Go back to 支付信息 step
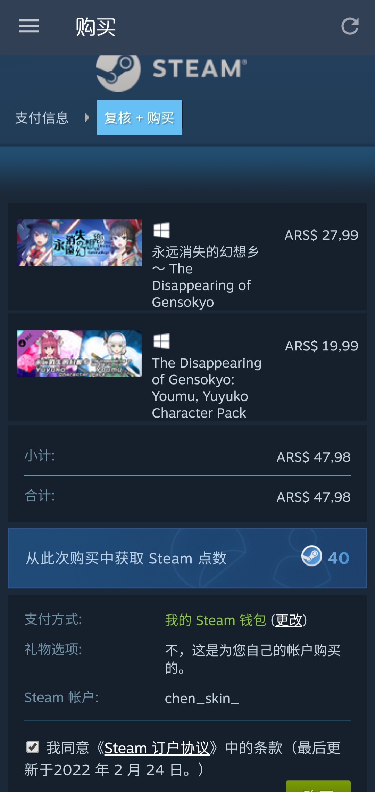Viewport: 375px width, 792px height. [42, 118]
